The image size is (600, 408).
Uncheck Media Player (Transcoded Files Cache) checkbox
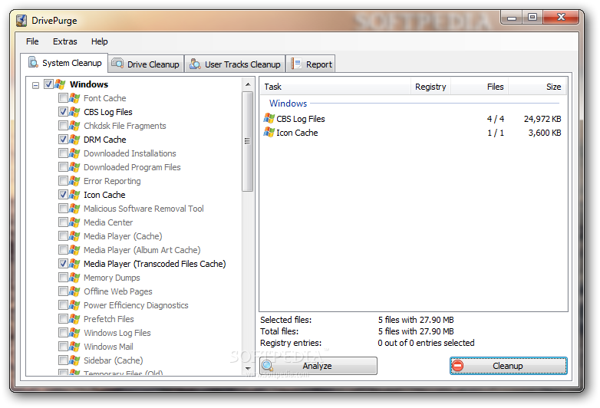[x=63, y=264]
